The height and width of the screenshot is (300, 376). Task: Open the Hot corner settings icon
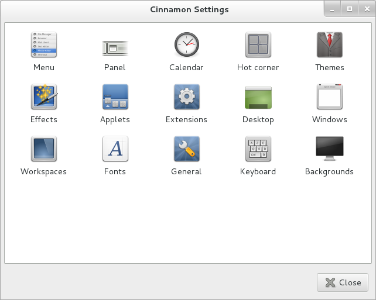pos(258,44)
